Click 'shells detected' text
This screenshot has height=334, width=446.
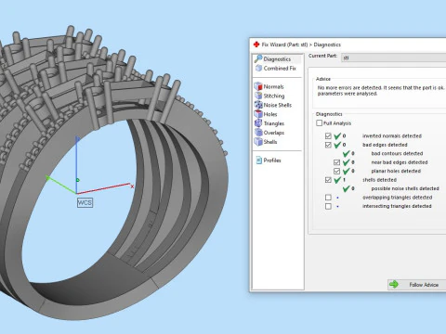pos(379,180)
